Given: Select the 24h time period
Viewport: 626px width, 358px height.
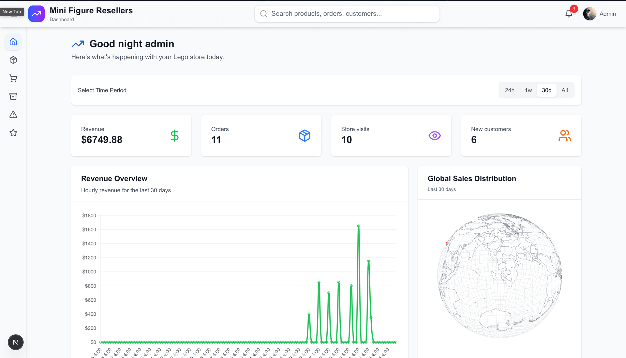Looking at the screenshot, I should (x=510, y=90).
